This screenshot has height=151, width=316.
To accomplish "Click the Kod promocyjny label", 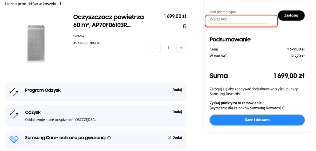I will [223, 12].
